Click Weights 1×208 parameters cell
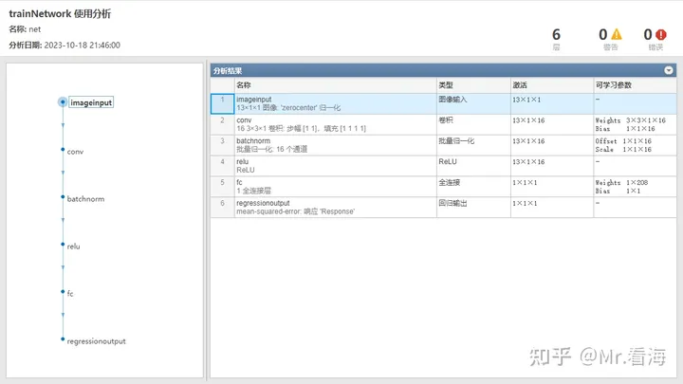This screenshot has height=384, width=683. (x=635, y=187)
